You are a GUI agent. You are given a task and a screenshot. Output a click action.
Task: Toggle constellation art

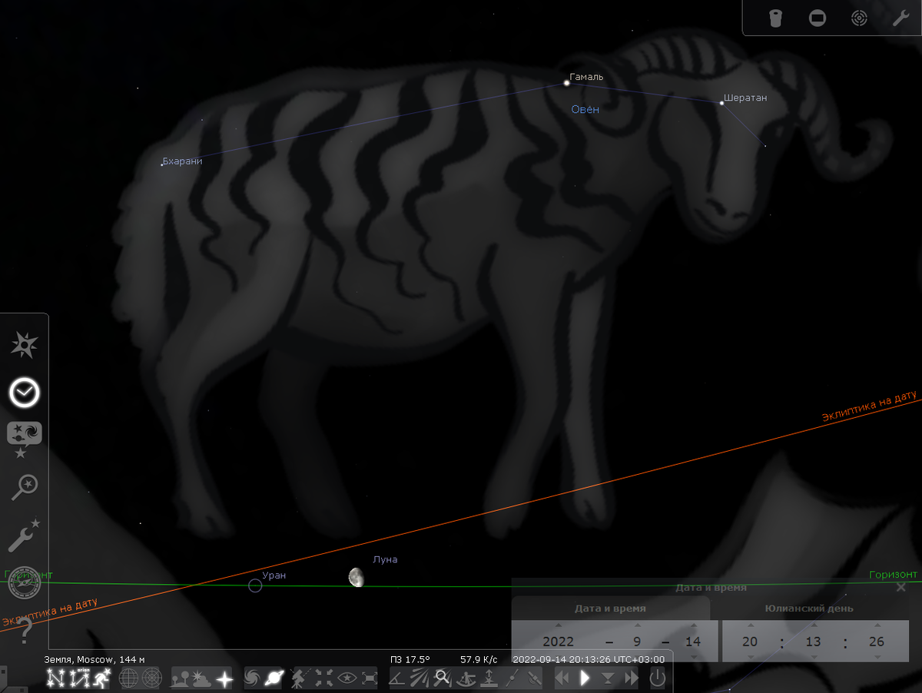(x=101, y=678)
